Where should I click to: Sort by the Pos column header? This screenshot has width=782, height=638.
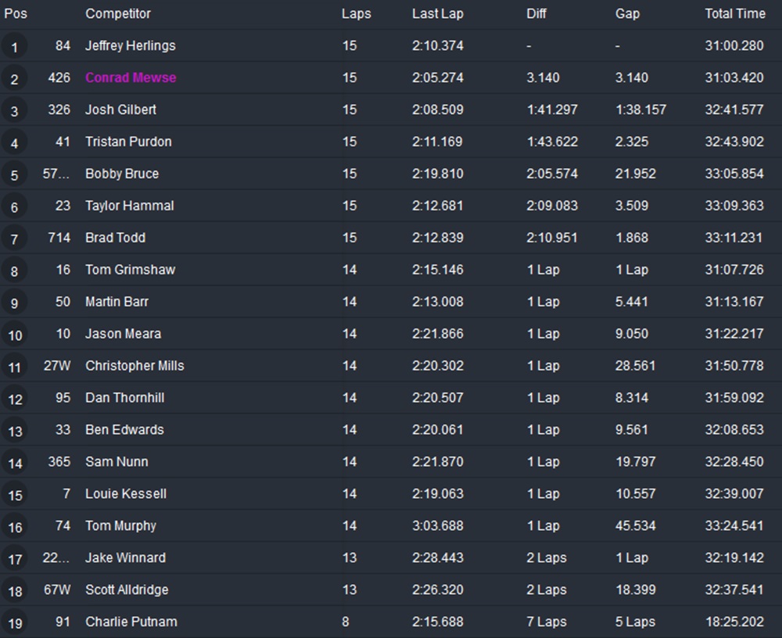[x=16, y=13]
